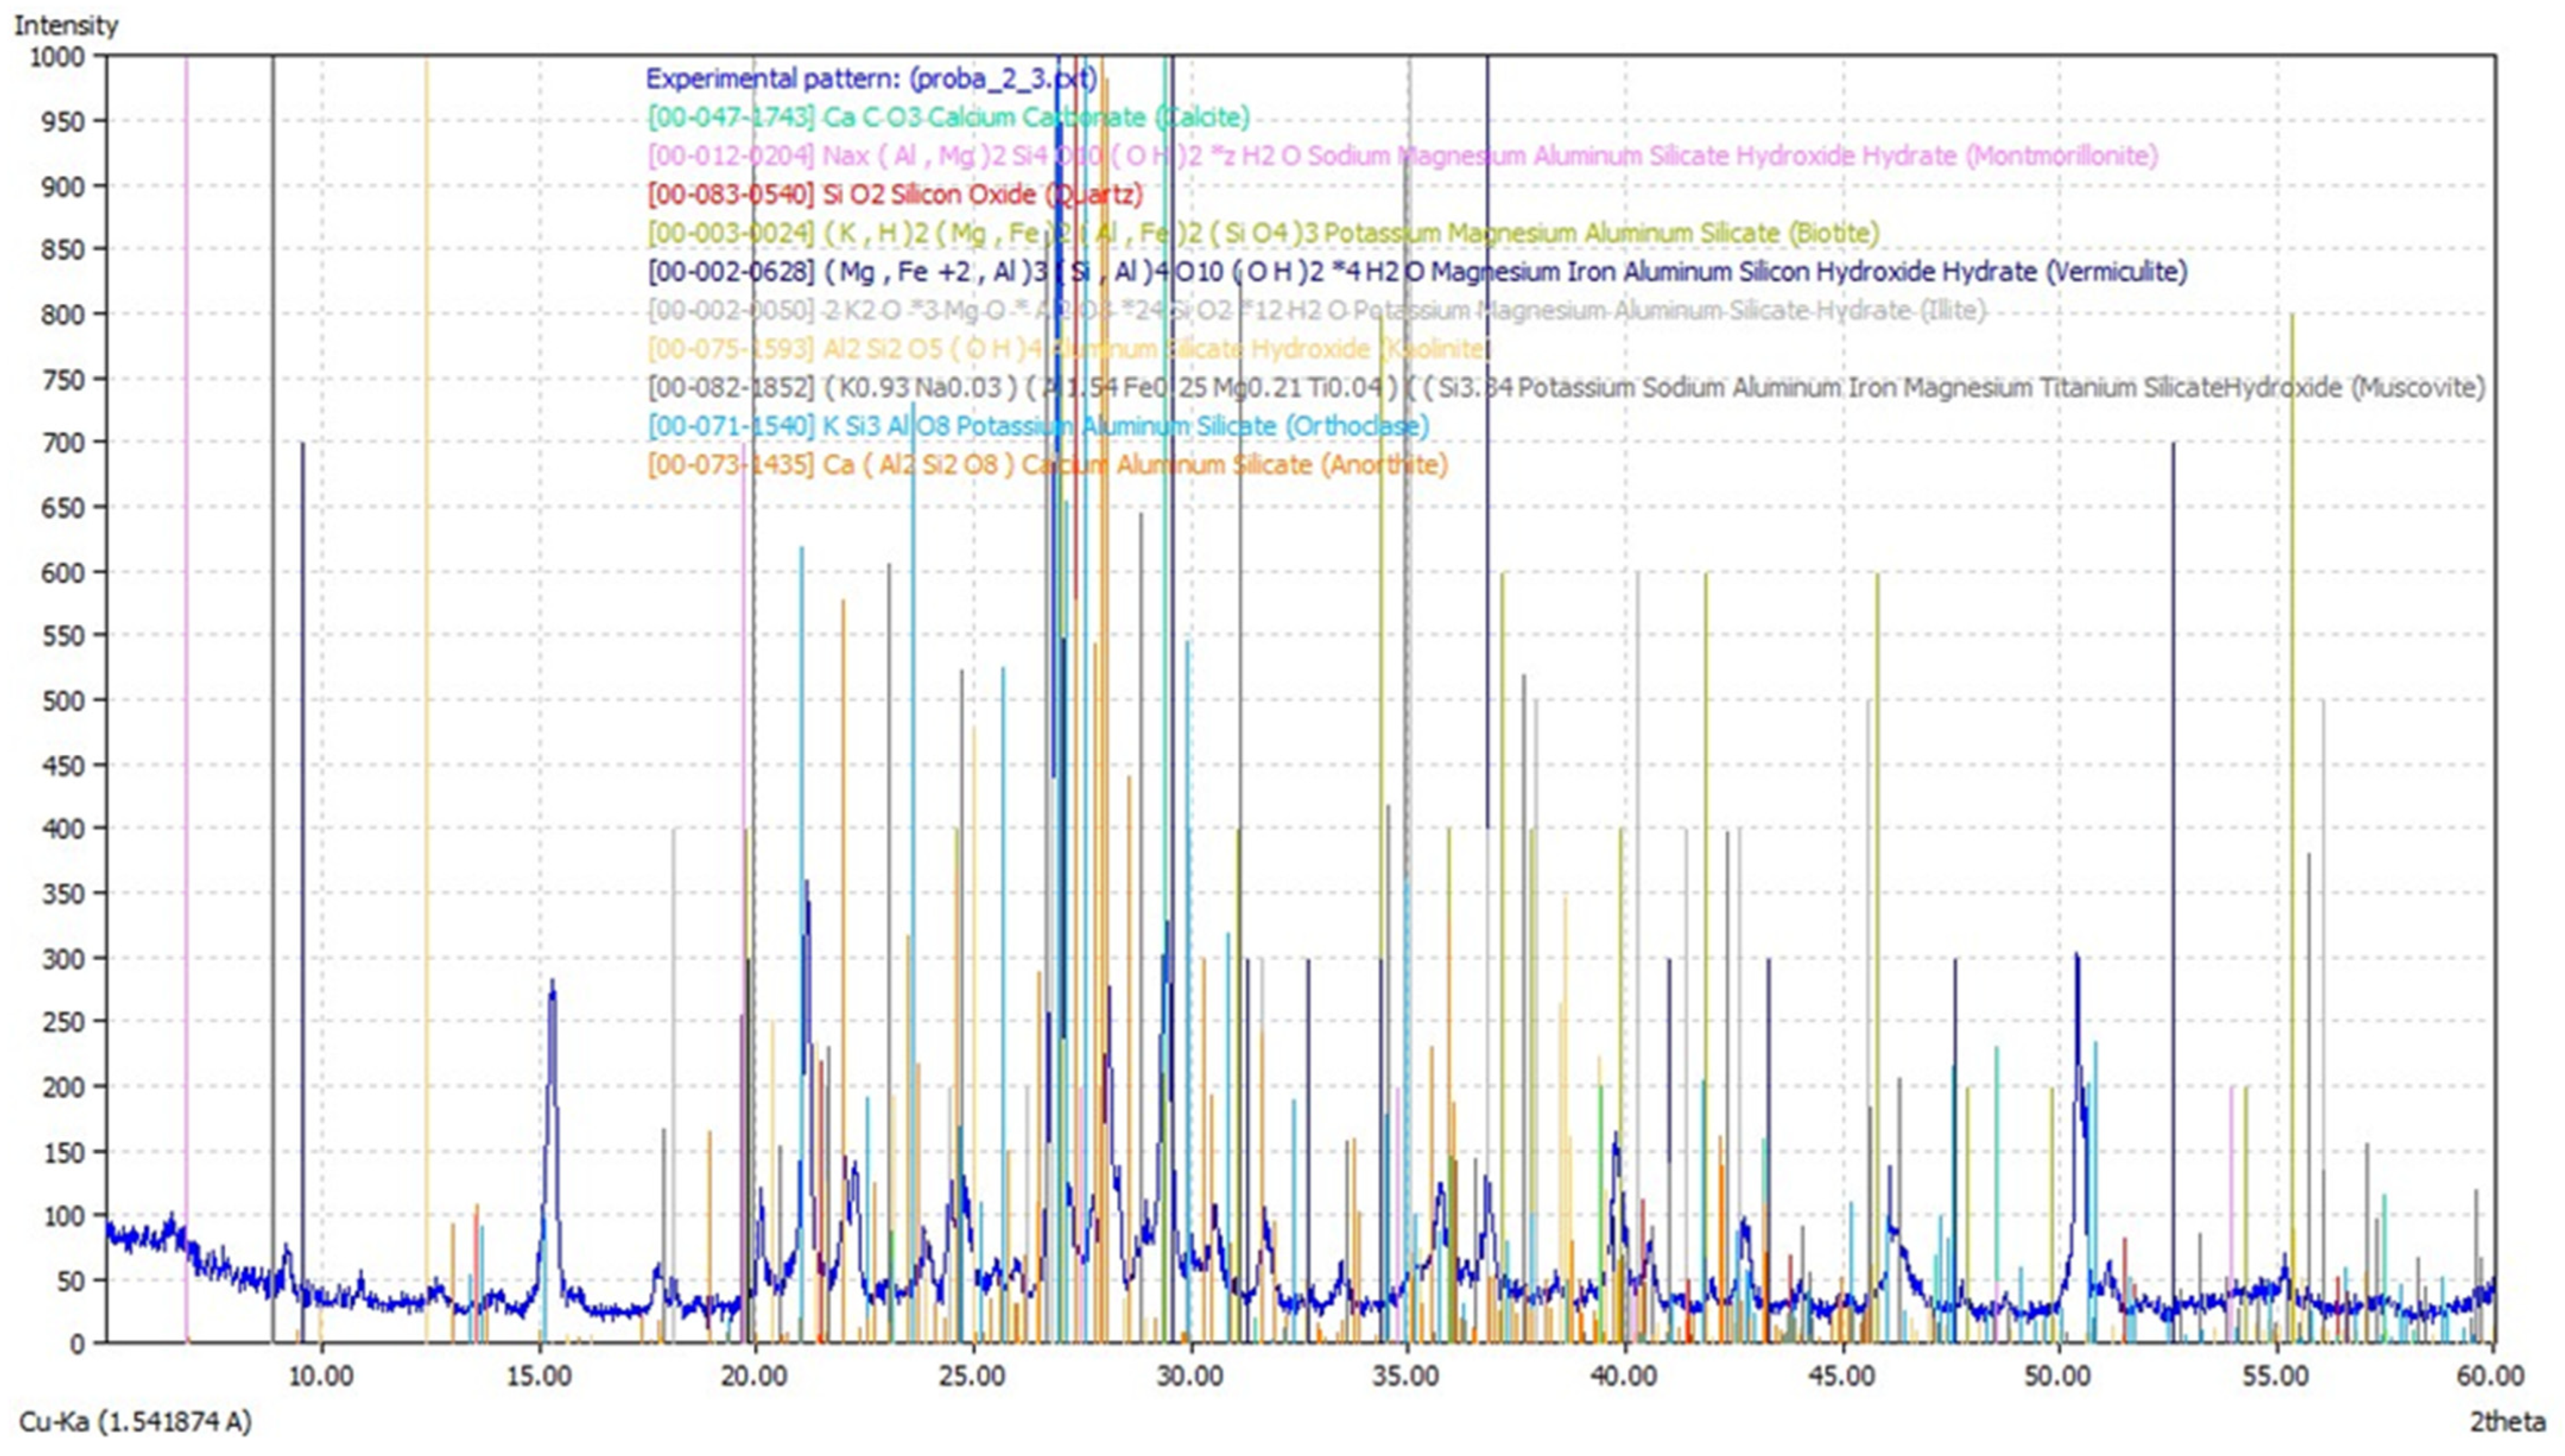Click the Intensity axis title
2565x1456 pixels.
(66, 25)
